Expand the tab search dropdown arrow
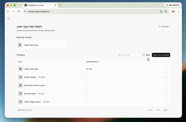Viewport: 186px width, 122px height. tap(20, 5)
